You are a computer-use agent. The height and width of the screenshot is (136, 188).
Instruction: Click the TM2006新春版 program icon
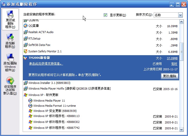point(25,58)
